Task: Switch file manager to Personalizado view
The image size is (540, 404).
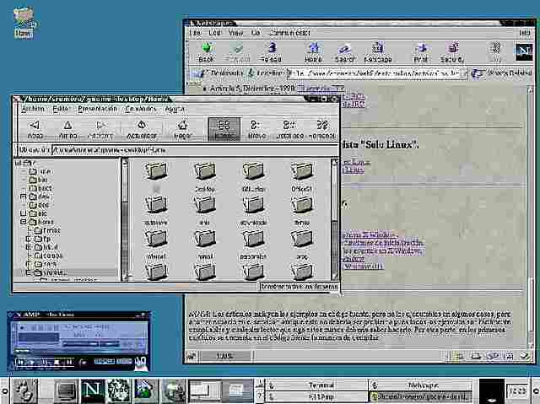Action: 322,129
